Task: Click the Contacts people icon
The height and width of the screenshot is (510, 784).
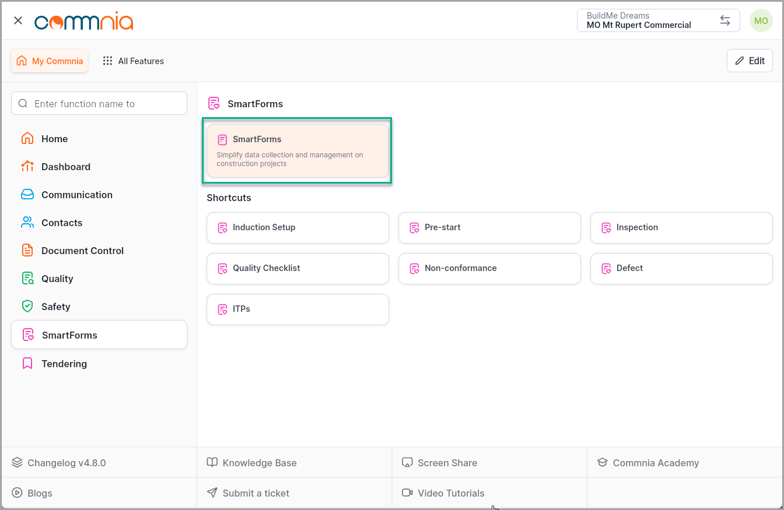Action: (27, 223)
